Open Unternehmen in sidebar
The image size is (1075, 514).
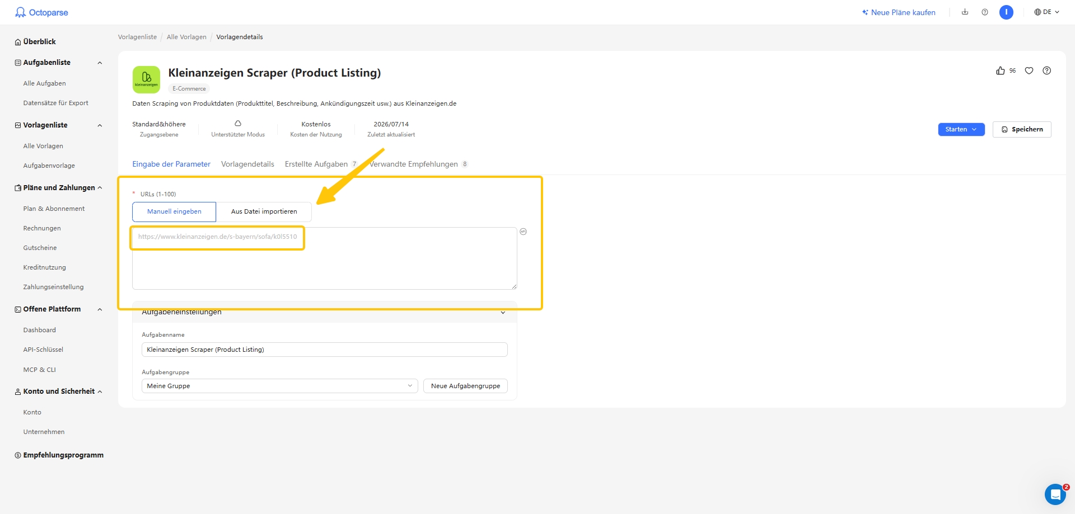44,432
